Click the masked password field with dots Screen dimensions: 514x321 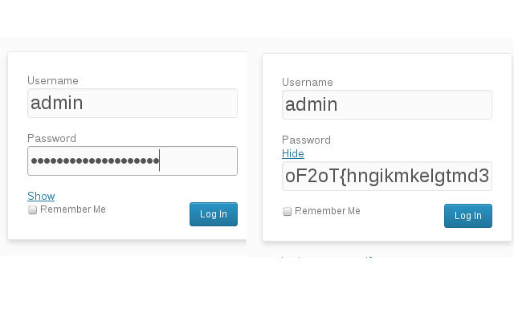pos(133,160)
